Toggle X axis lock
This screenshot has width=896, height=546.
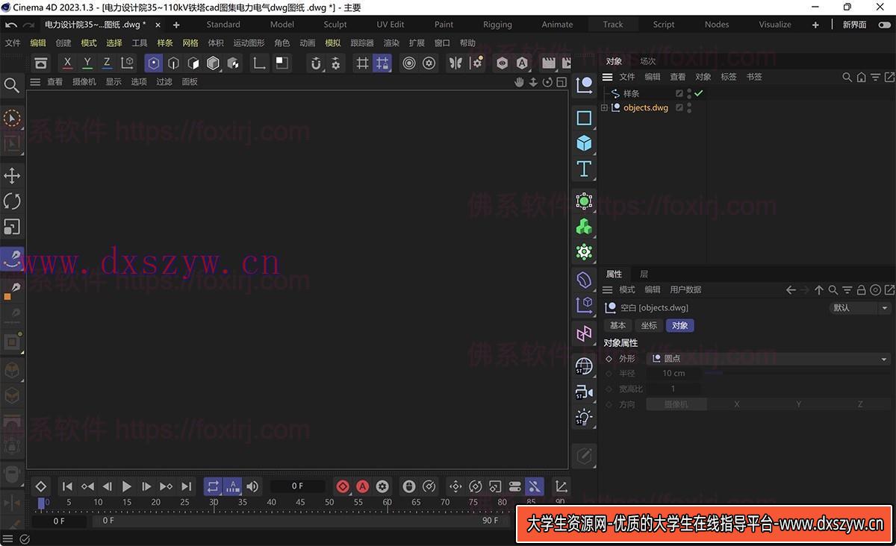(68, 63)
